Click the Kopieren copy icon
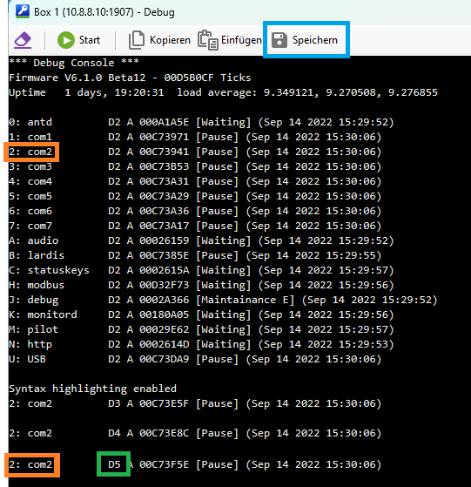This screenshot has height=487, width=471. pos(137,40)
